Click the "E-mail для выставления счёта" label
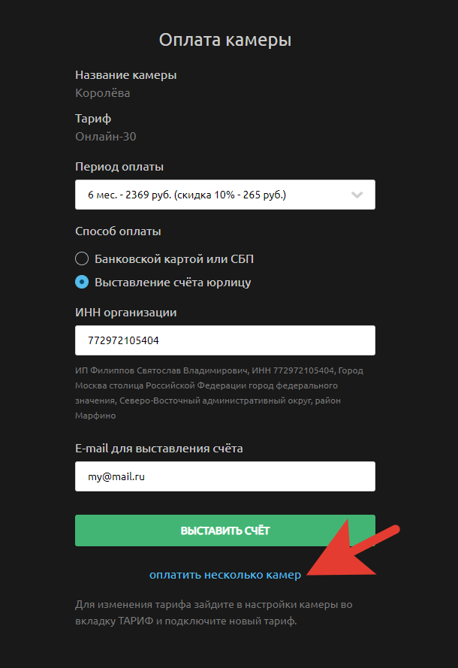Screen dimensions: 458x668 point(159,449)
